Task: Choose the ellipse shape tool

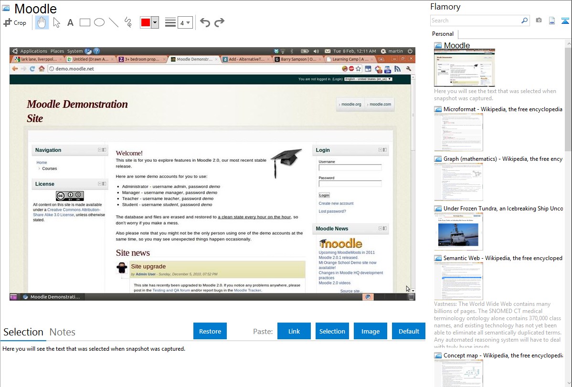Action: coord(99,22)
